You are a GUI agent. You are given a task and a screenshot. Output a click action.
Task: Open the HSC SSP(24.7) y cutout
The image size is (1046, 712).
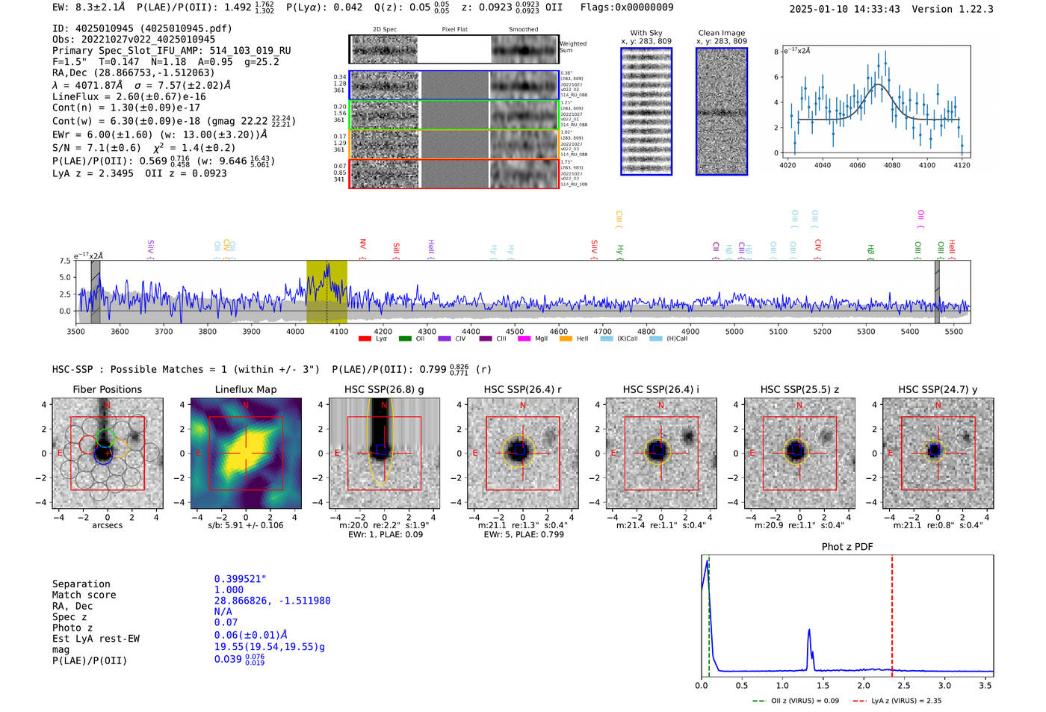(938, 453)
